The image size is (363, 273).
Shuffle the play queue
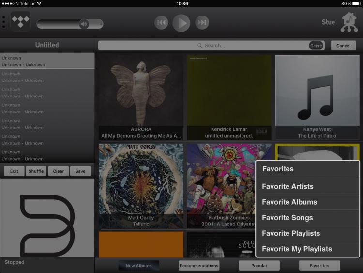(x=36, y=171)
